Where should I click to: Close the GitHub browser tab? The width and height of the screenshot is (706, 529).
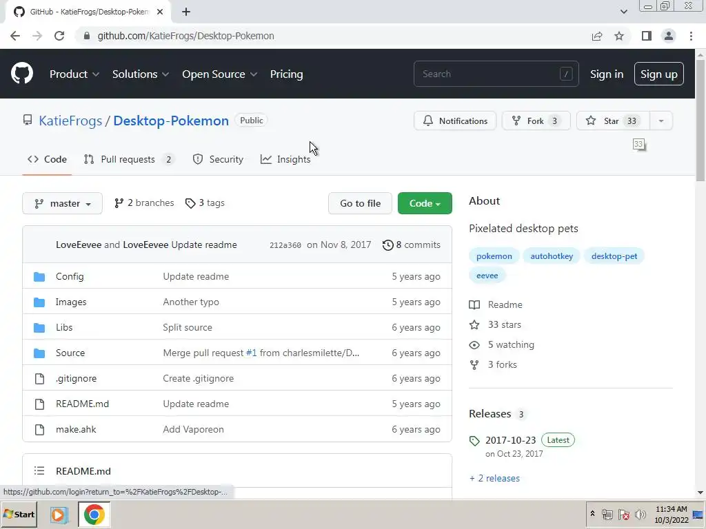pyautogui.click(x=160, y=12)
